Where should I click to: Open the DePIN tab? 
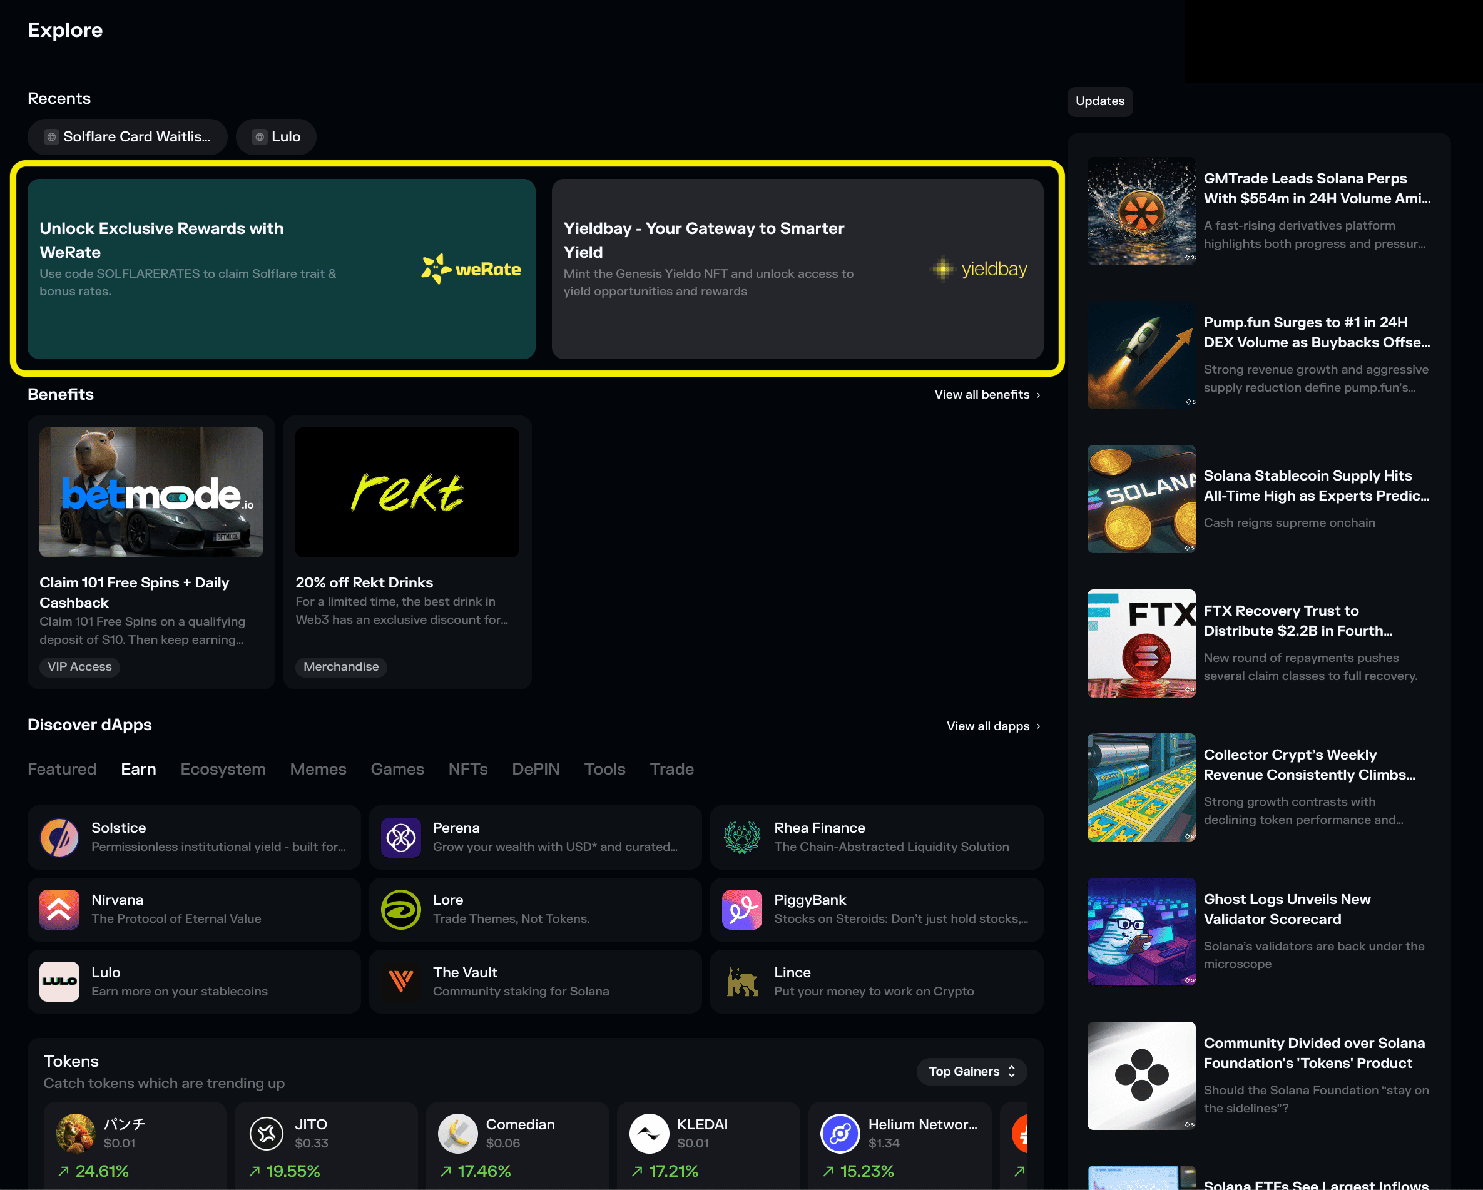point(536,769)
